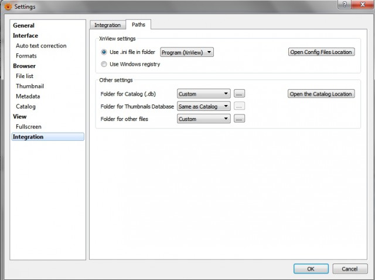Viewport: 375px width, 280px height.
Task: Confirm settings with OK button
Action: pyautogui.click(x=311, y=269)
